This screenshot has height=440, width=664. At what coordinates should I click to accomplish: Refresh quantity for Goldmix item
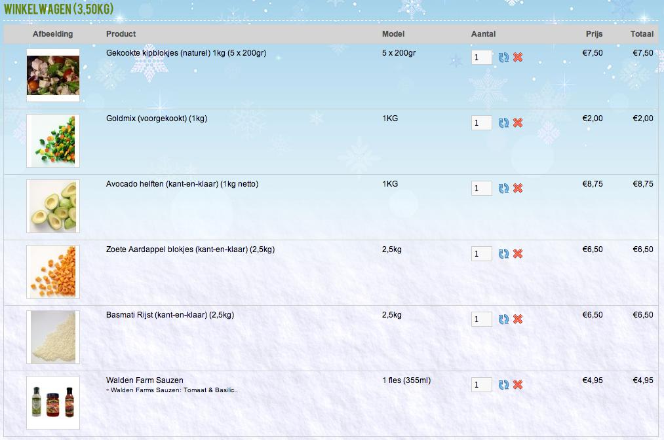[x=503, y=123]
